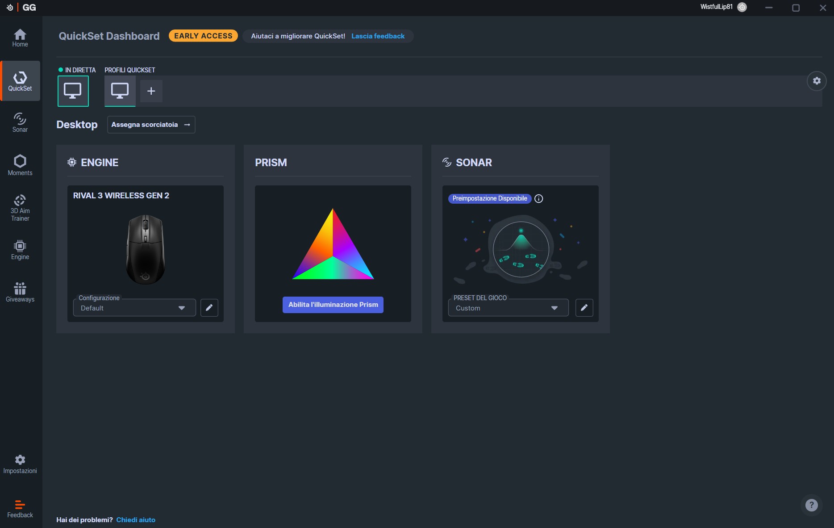Click the Prism rainbow triangle image
834x528 pixels.
pyautogui.click(x=333, y=244)
